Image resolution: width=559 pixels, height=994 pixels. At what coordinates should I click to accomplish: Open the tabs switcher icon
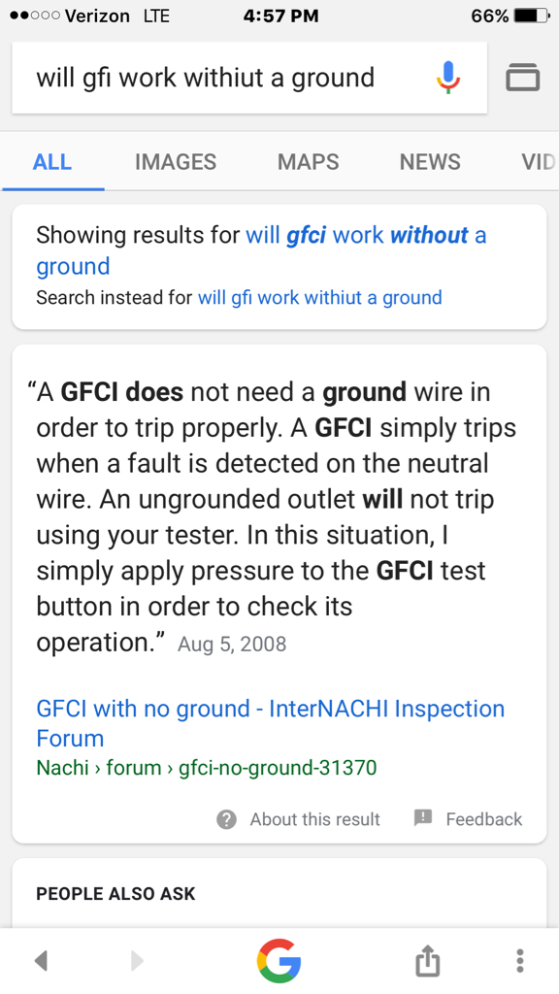pyautogui.click(x=523, y=78)
